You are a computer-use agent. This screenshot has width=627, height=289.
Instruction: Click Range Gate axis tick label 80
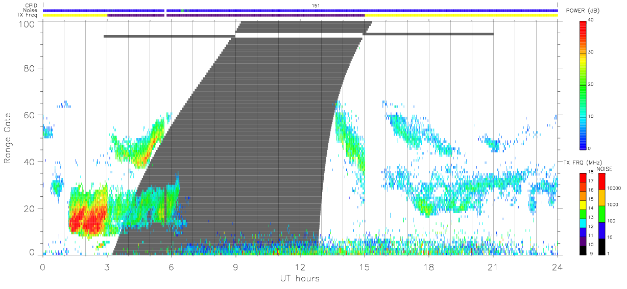pyautogui.click(x=28, y=68)
